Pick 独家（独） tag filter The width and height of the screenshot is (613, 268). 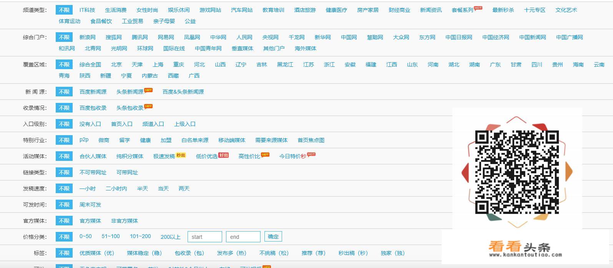pos(393,253)
